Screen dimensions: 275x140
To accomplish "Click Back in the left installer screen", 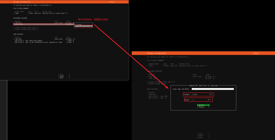I will (64, 78).
